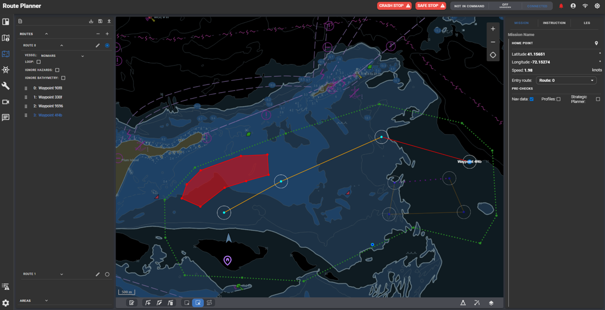Enable the Loop checkbox
Image resolution: width=605 pixels, height=310 pixels.
pos(39,62)
